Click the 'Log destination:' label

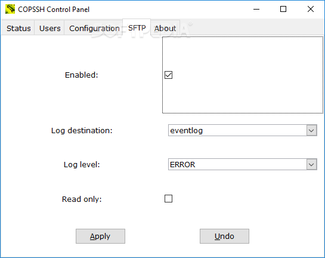click(x=82, y=131)
